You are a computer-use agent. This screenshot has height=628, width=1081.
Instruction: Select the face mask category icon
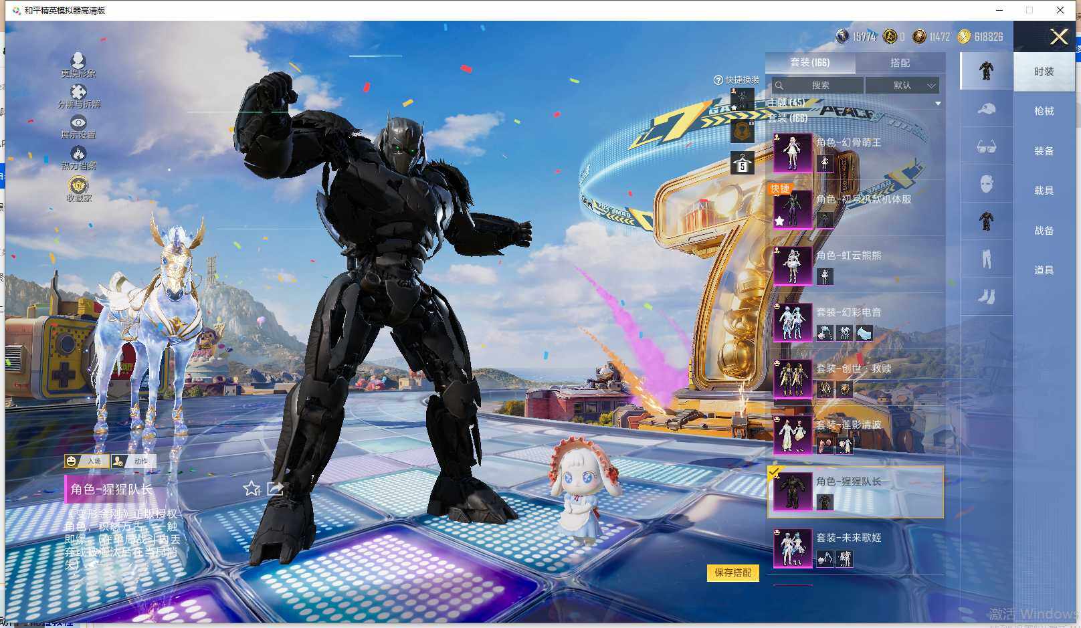[x=986, y=183]
